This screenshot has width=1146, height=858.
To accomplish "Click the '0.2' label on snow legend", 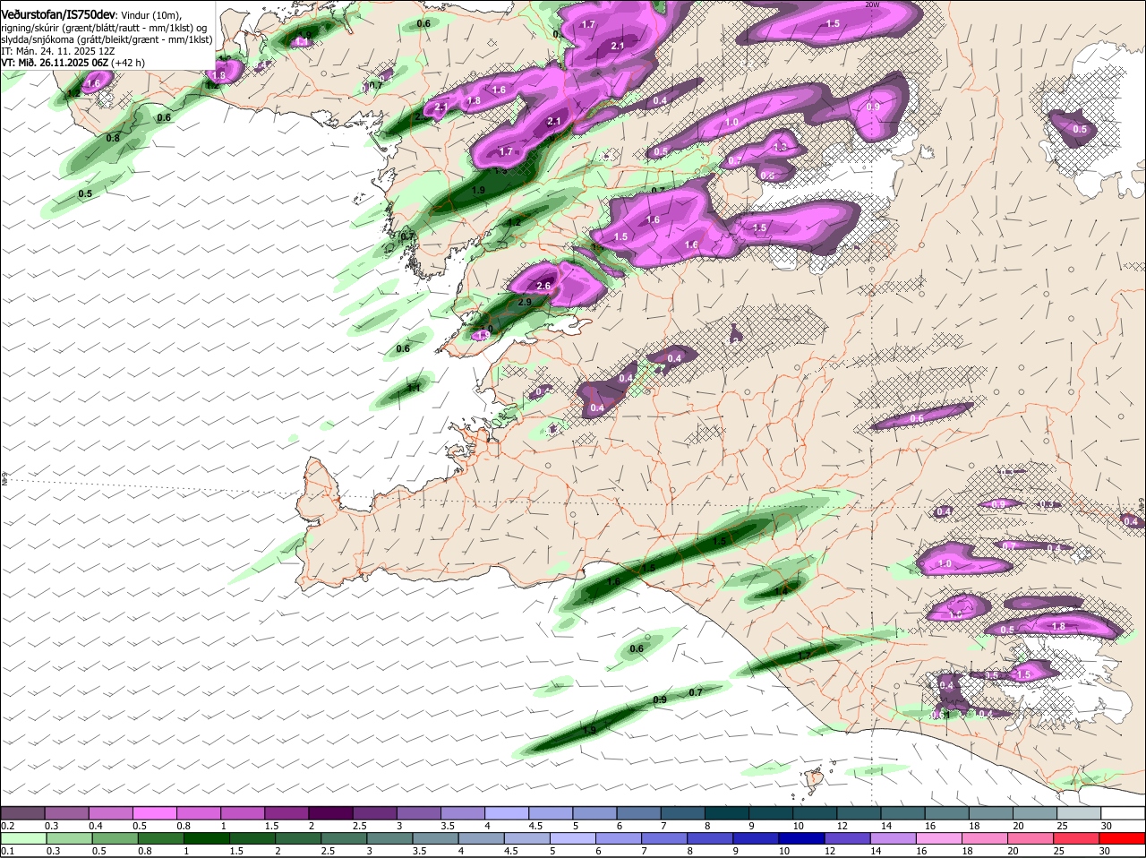I will 7,826.
